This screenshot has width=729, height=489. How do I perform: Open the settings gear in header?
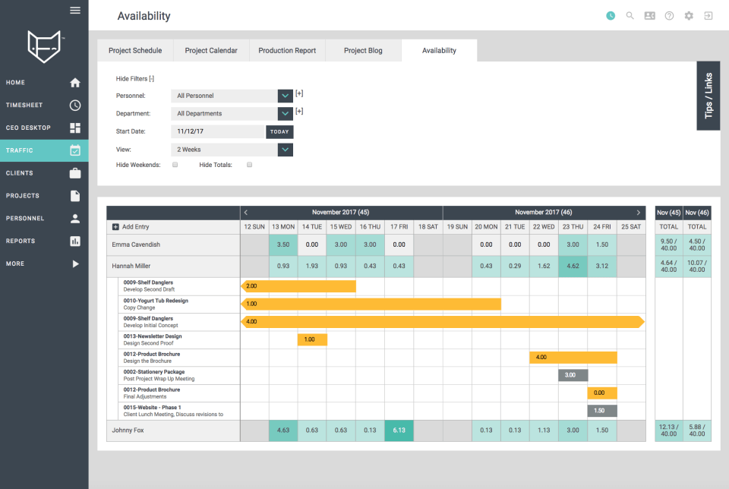click(689, 16)
